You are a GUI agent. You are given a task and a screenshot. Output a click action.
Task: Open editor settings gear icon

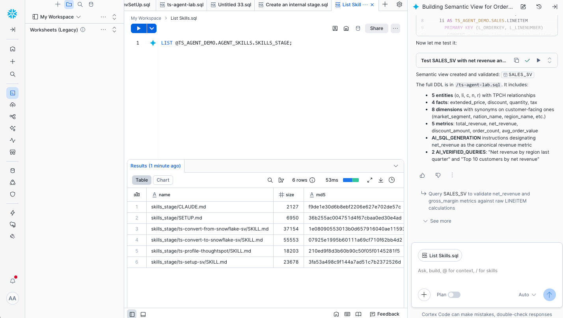399,4
